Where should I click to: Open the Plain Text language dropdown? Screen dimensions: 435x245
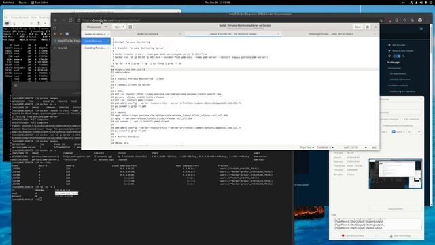(307, 148)
